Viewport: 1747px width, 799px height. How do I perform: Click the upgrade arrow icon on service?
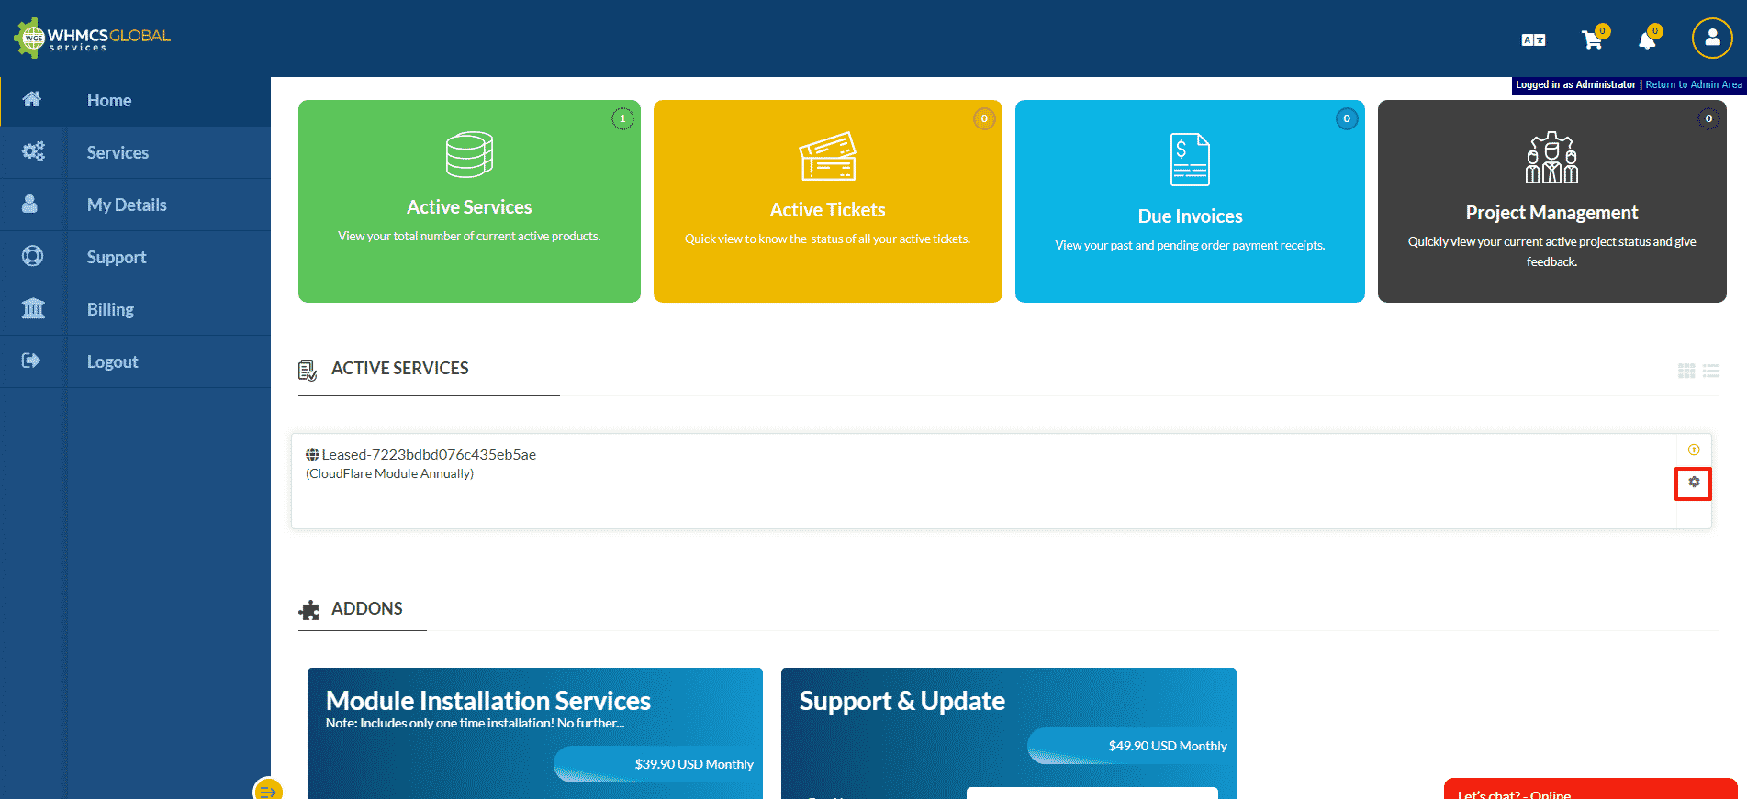pos(1694,449)
